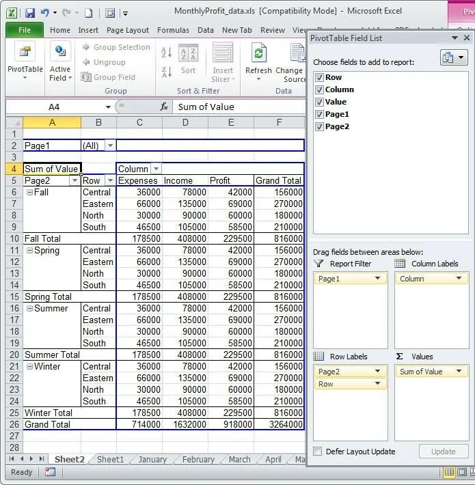Open the Sort dialog button
475x485 pixels.
[188, 59]
